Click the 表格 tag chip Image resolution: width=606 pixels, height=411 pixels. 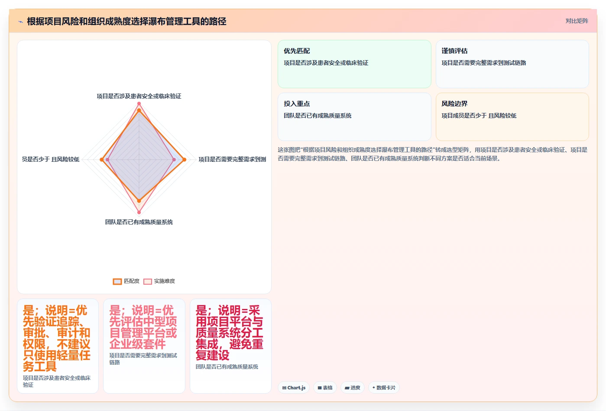pos(325,388)
